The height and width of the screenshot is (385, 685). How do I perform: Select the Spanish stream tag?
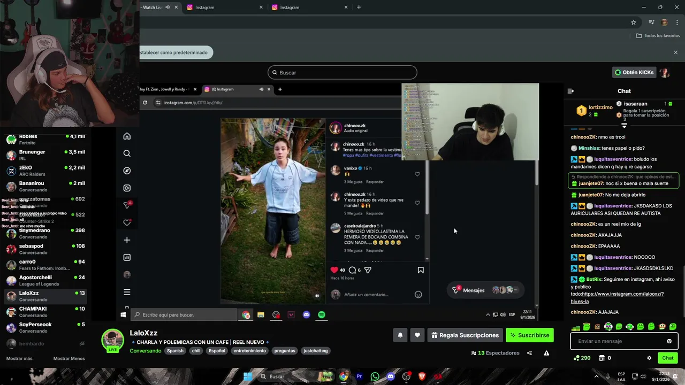[175, 351]
